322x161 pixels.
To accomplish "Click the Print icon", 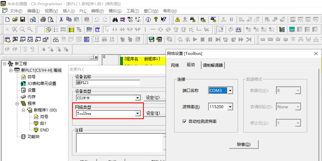I will tap(43, 19).
